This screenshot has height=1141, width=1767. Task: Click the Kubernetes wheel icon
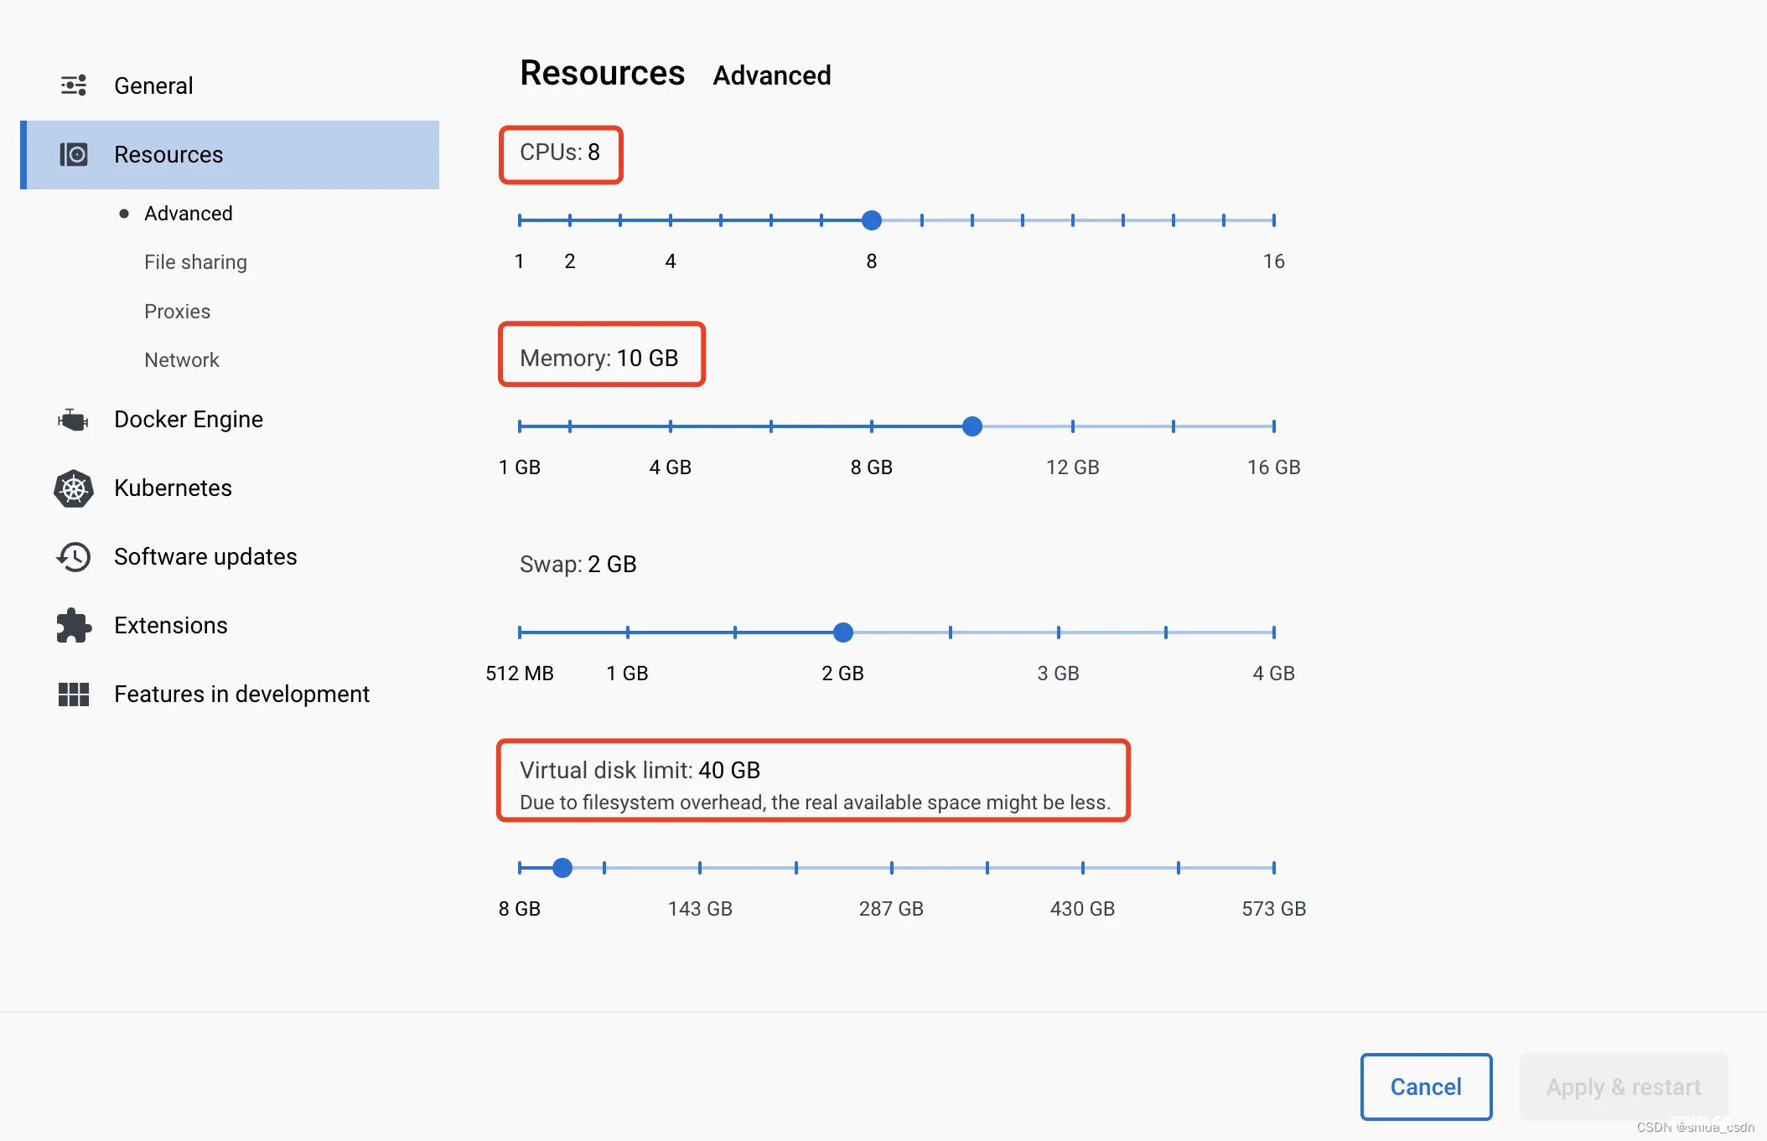point(74,488)
